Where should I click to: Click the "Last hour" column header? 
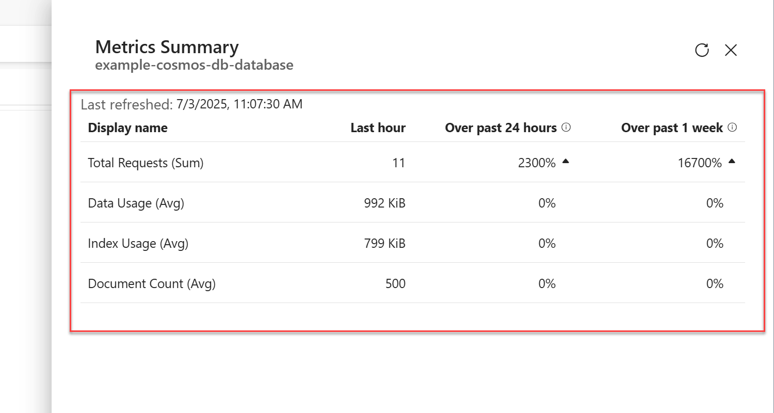point(378,128)
